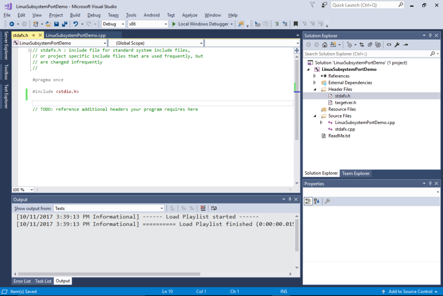
Task: Navigate Home in Solution Explorer
Action: click(324, 45)
